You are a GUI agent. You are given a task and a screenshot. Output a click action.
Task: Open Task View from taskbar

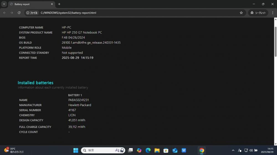[130, 150]
